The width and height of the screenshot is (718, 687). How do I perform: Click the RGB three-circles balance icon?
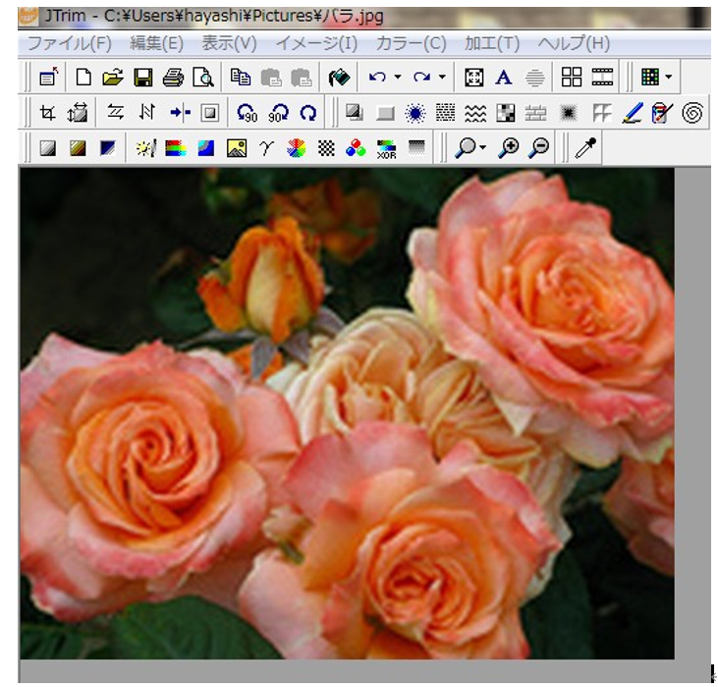(x=356, y=148)
